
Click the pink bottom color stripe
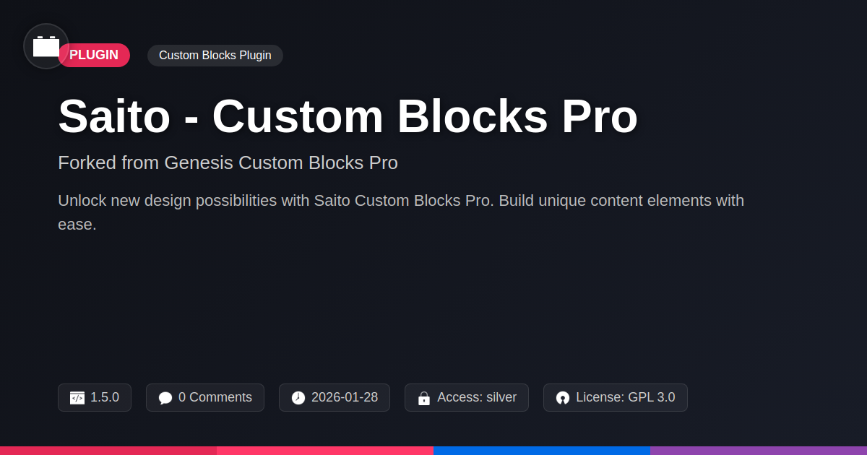[325, 451]
